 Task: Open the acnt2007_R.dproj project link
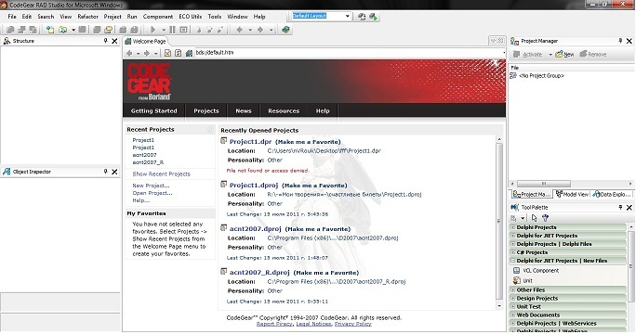coord(259,273)
